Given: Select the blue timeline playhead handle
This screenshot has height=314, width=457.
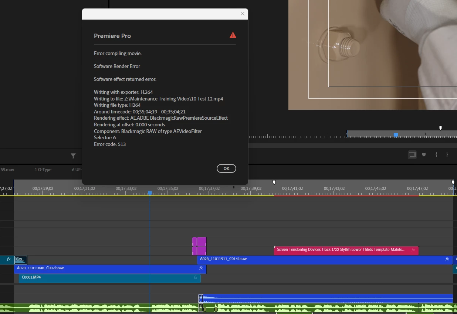Looking at the screenshot, I should click(150, 193).
